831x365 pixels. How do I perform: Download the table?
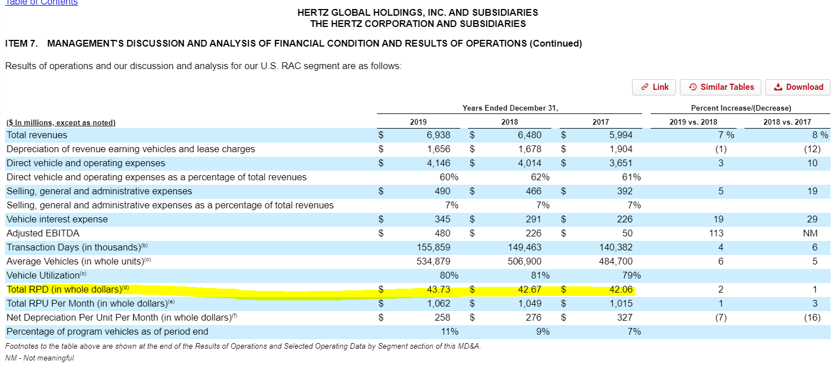coord(798,87)
